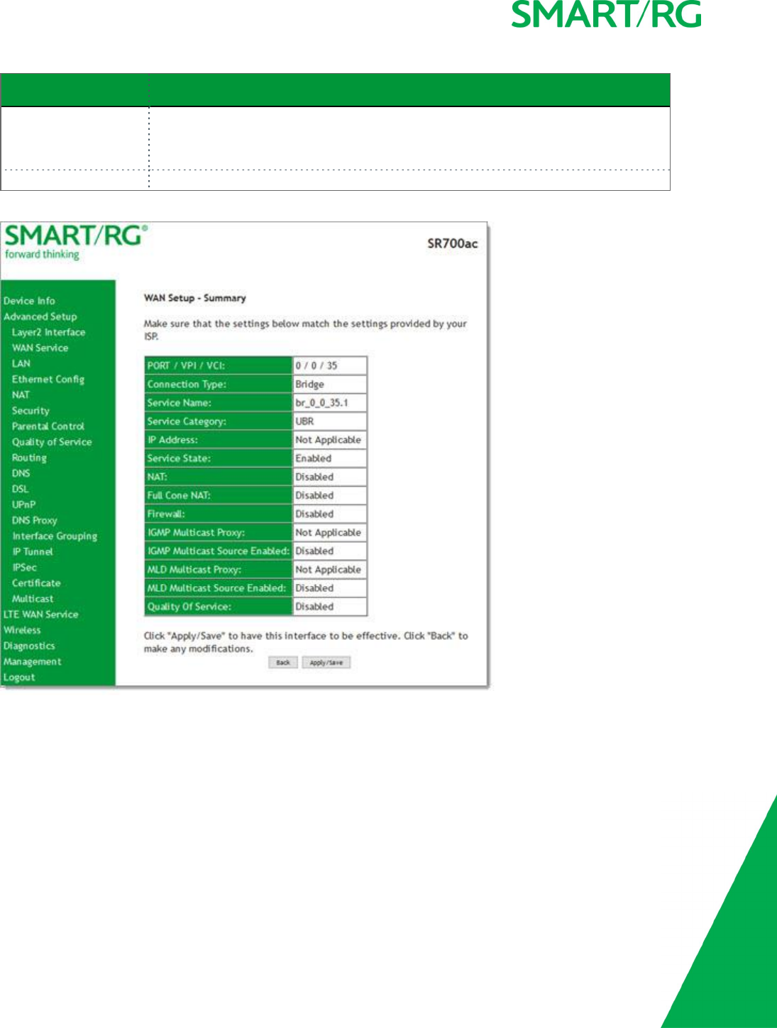Select Advanced Setup menu item
Screen dimensions: 777x1028
pos(40,316)
